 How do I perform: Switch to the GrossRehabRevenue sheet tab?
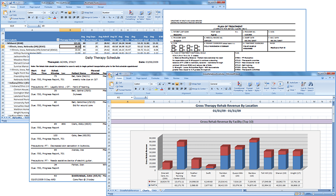tap(127, 190)
